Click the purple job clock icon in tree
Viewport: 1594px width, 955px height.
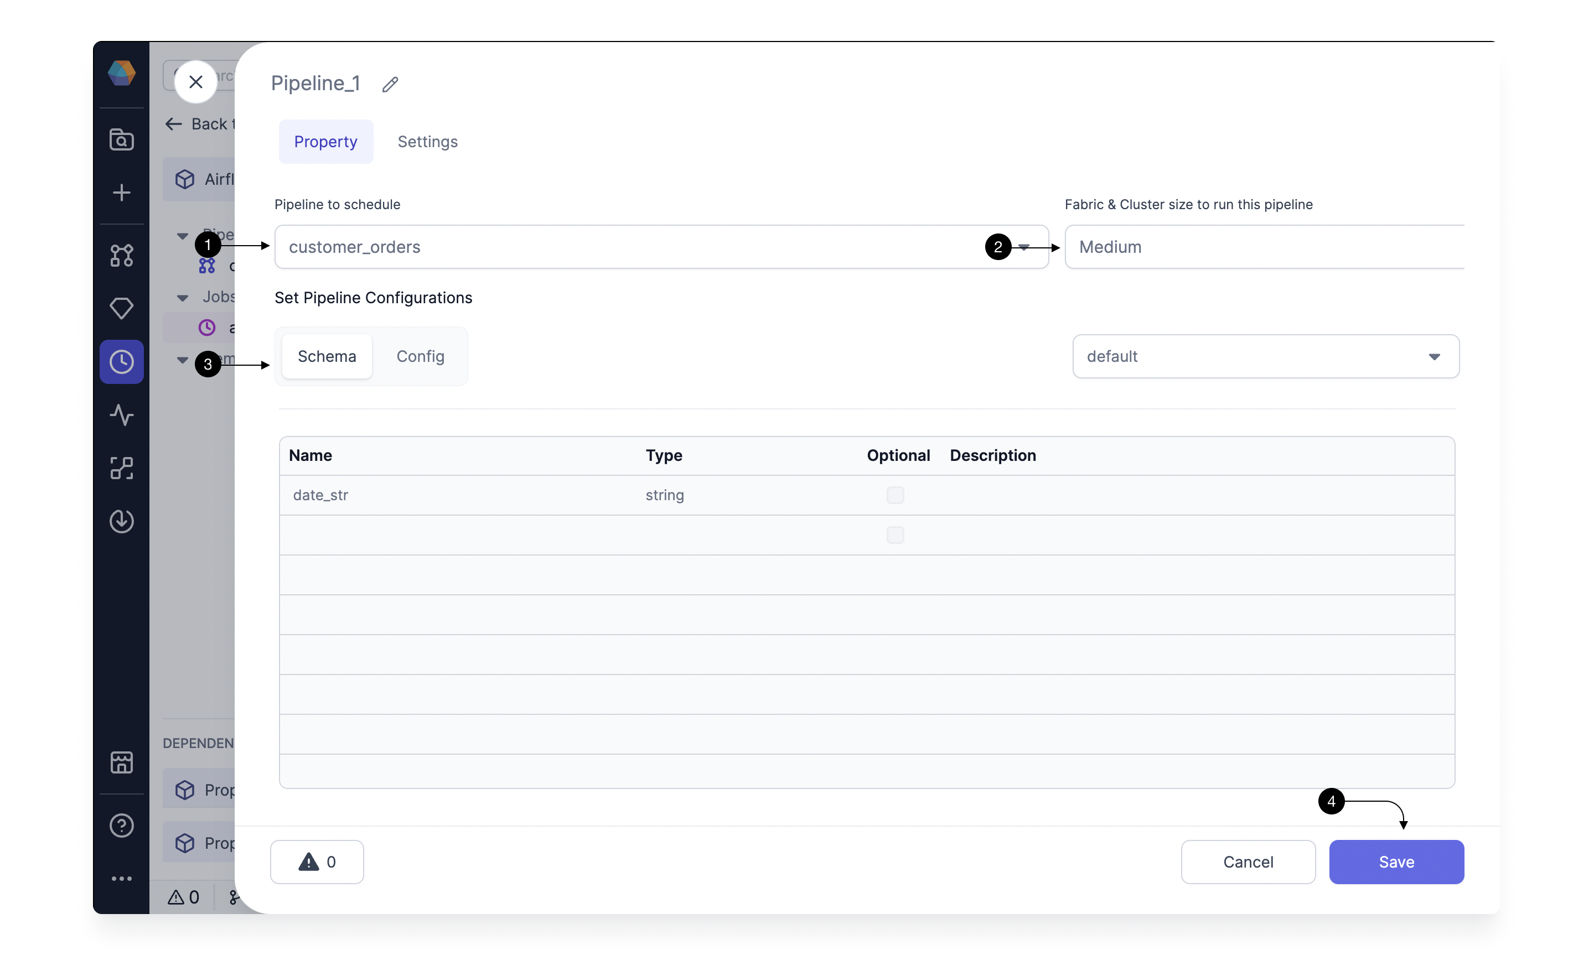(206, 328)
